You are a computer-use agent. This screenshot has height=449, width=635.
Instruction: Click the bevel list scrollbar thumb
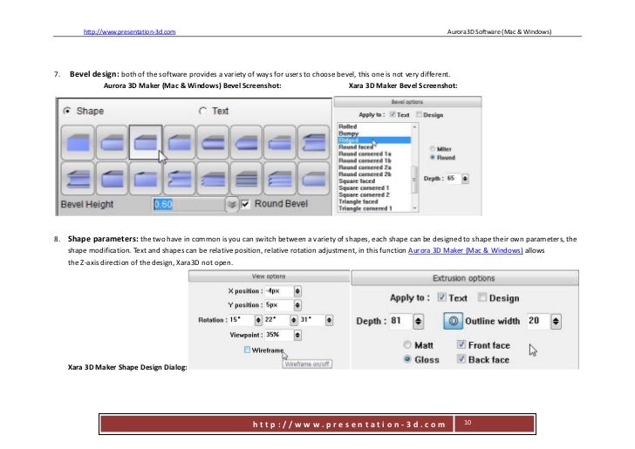414,180
